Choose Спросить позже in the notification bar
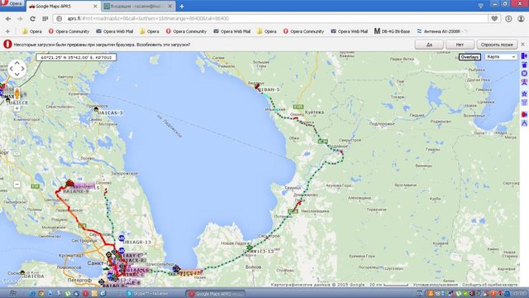Screen dimensions: 529x298 click(x=497, y=45)
